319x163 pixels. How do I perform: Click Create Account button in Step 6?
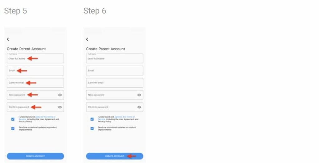tap(115, 156)
